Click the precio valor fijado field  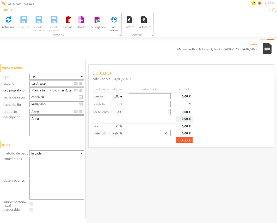click(x=148, y=96)
